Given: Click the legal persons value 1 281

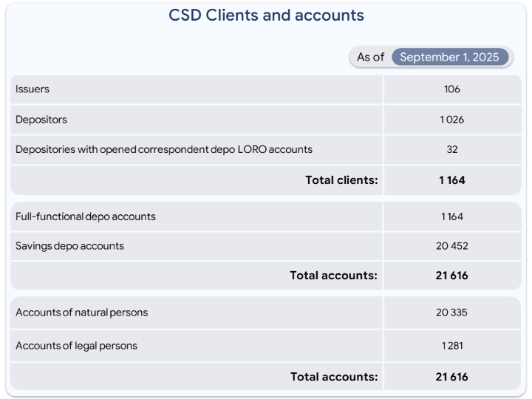Looking at the screenshot, I should click(452, 346).
